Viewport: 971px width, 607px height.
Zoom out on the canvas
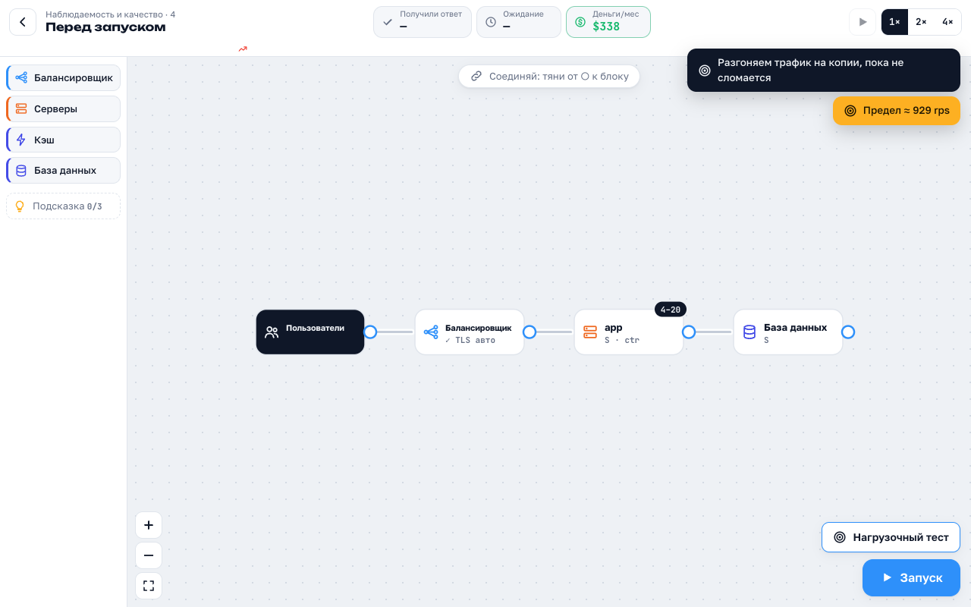149,555
